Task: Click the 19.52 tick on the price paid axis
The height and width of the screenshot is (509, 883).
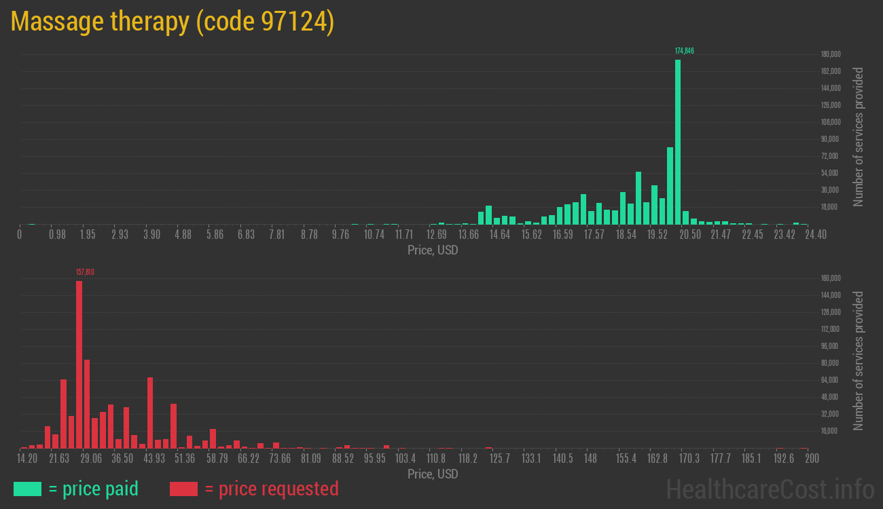Action: (657, 235)
